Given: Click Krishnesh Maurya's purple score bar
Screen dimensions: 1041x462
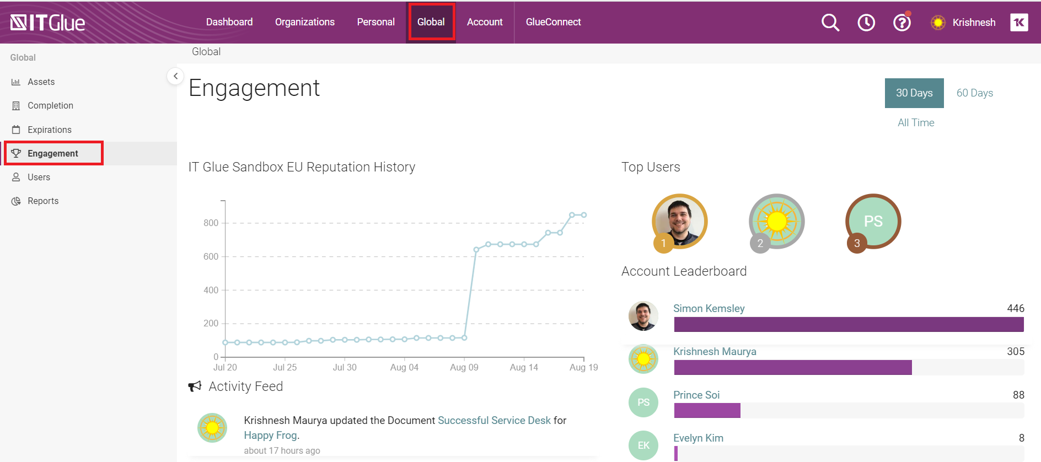Looking at the screenshot, I should point(793,368).
